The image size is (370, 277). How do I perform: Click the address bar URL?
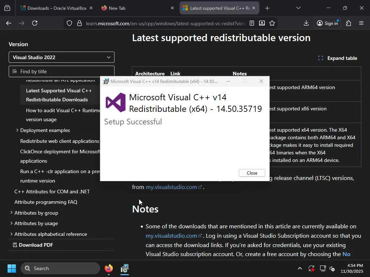pyautogui.click(x=165, y=23)
